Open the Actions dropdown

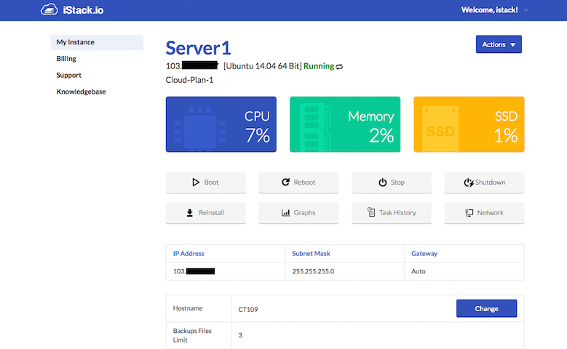coord(499,44)
